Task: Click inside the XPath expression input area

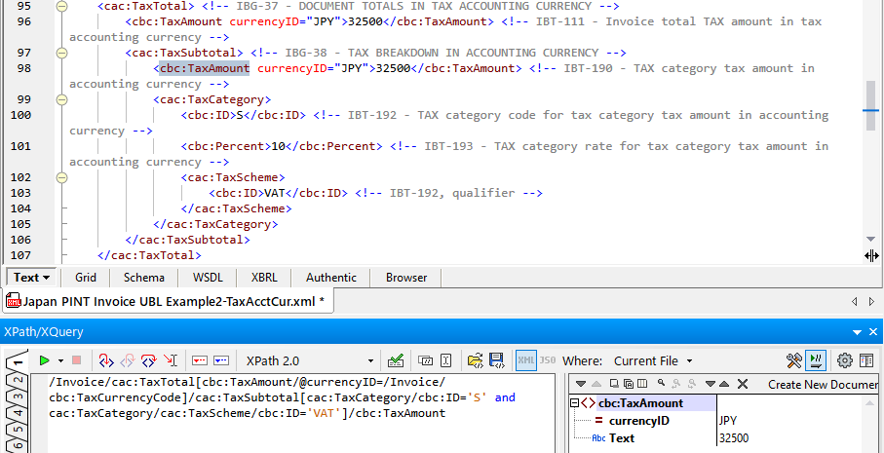Action: pyautogui.click(x=292, y=414)
